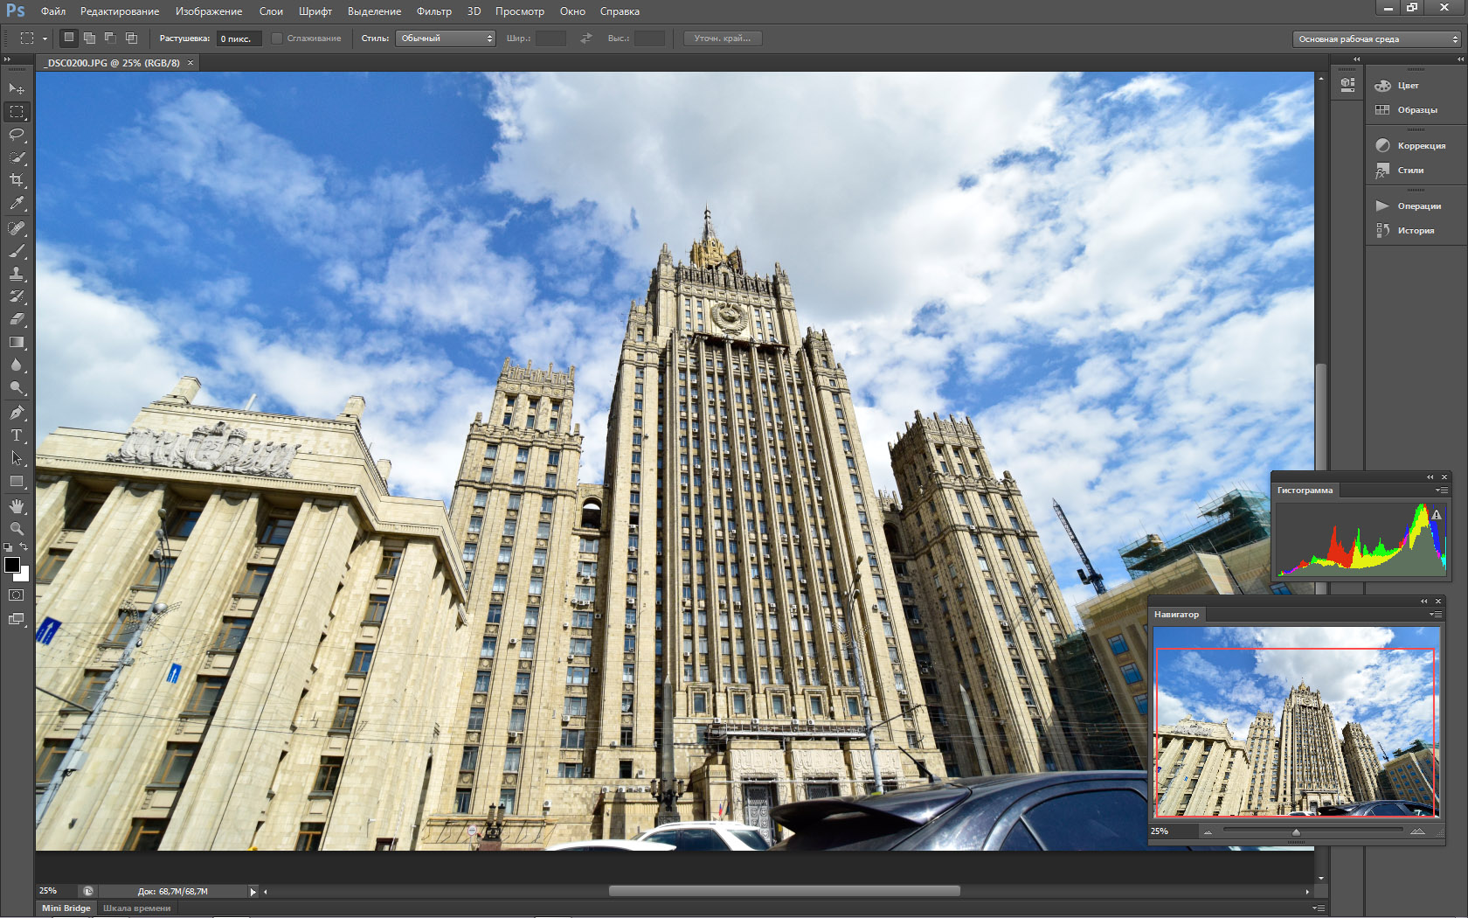Click the Растушевка feather input field

click(239, 38)
